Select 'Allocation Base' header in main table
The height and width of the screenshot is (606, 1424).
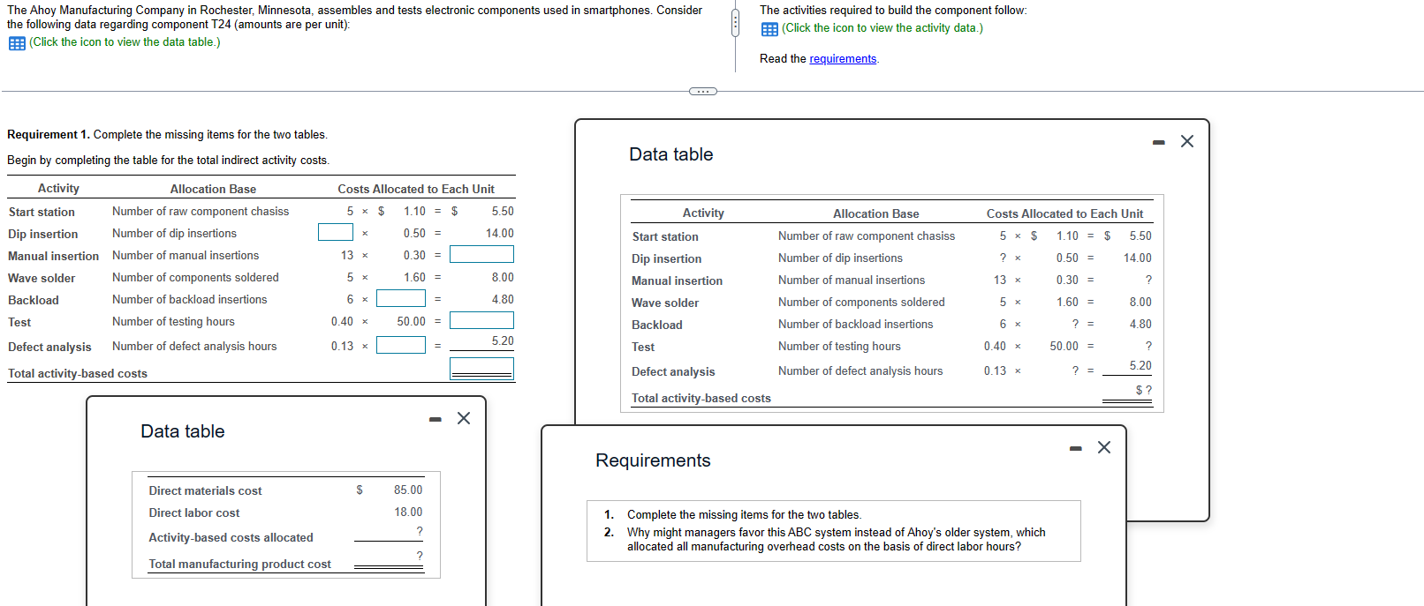point(213,189)
